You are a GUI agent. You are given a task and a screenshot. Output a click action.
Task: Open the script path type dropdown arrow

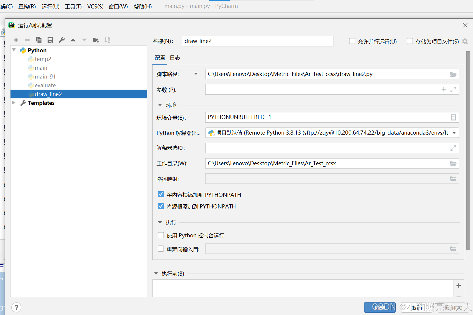pyautogui.click(x=196, y=74)
